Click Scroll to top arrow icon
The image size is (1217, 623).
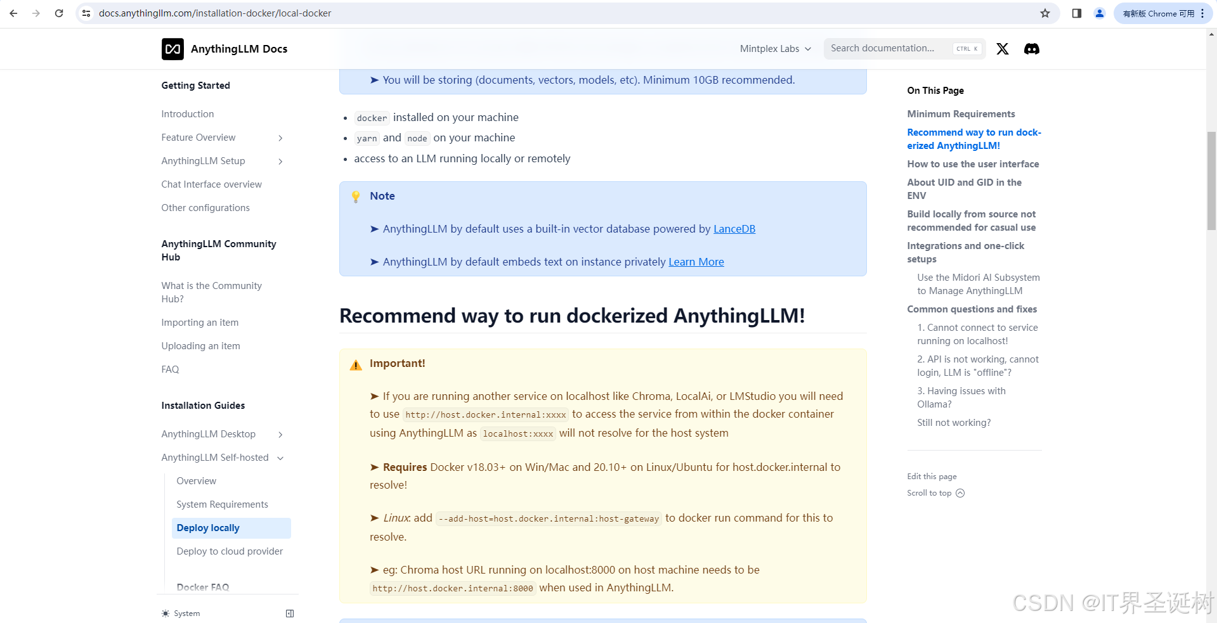click(960, 493)
